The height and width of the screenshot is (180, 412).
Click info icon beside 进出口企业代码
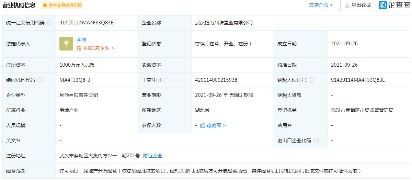(316, 140)
